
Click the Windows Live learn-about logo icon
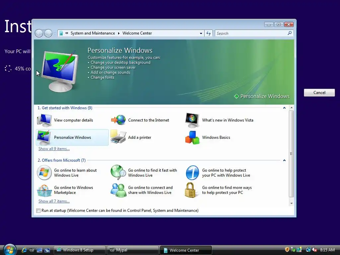pyautogui.click(x=44, y=173)
